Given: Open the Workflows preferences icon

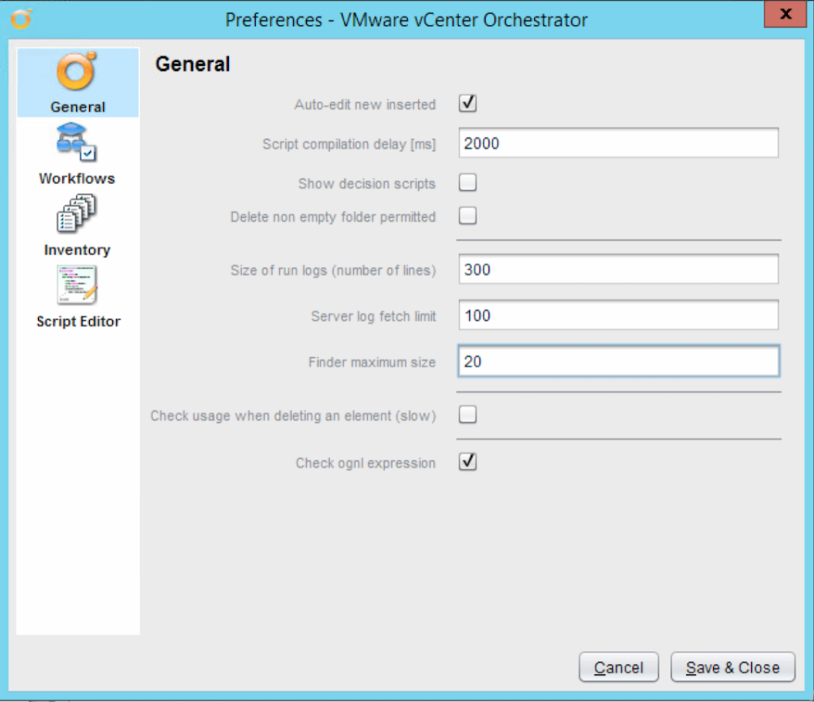Looking at the screenshot, I should click(77, 142).
